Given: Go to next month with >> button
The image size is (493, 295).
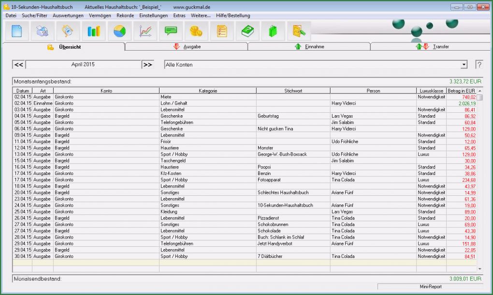Looking at the screenshot, I should click(147, 65).
